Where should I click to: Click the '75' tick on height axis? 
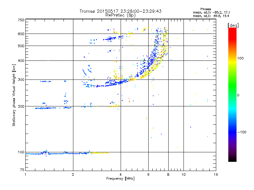click(22, 170)
